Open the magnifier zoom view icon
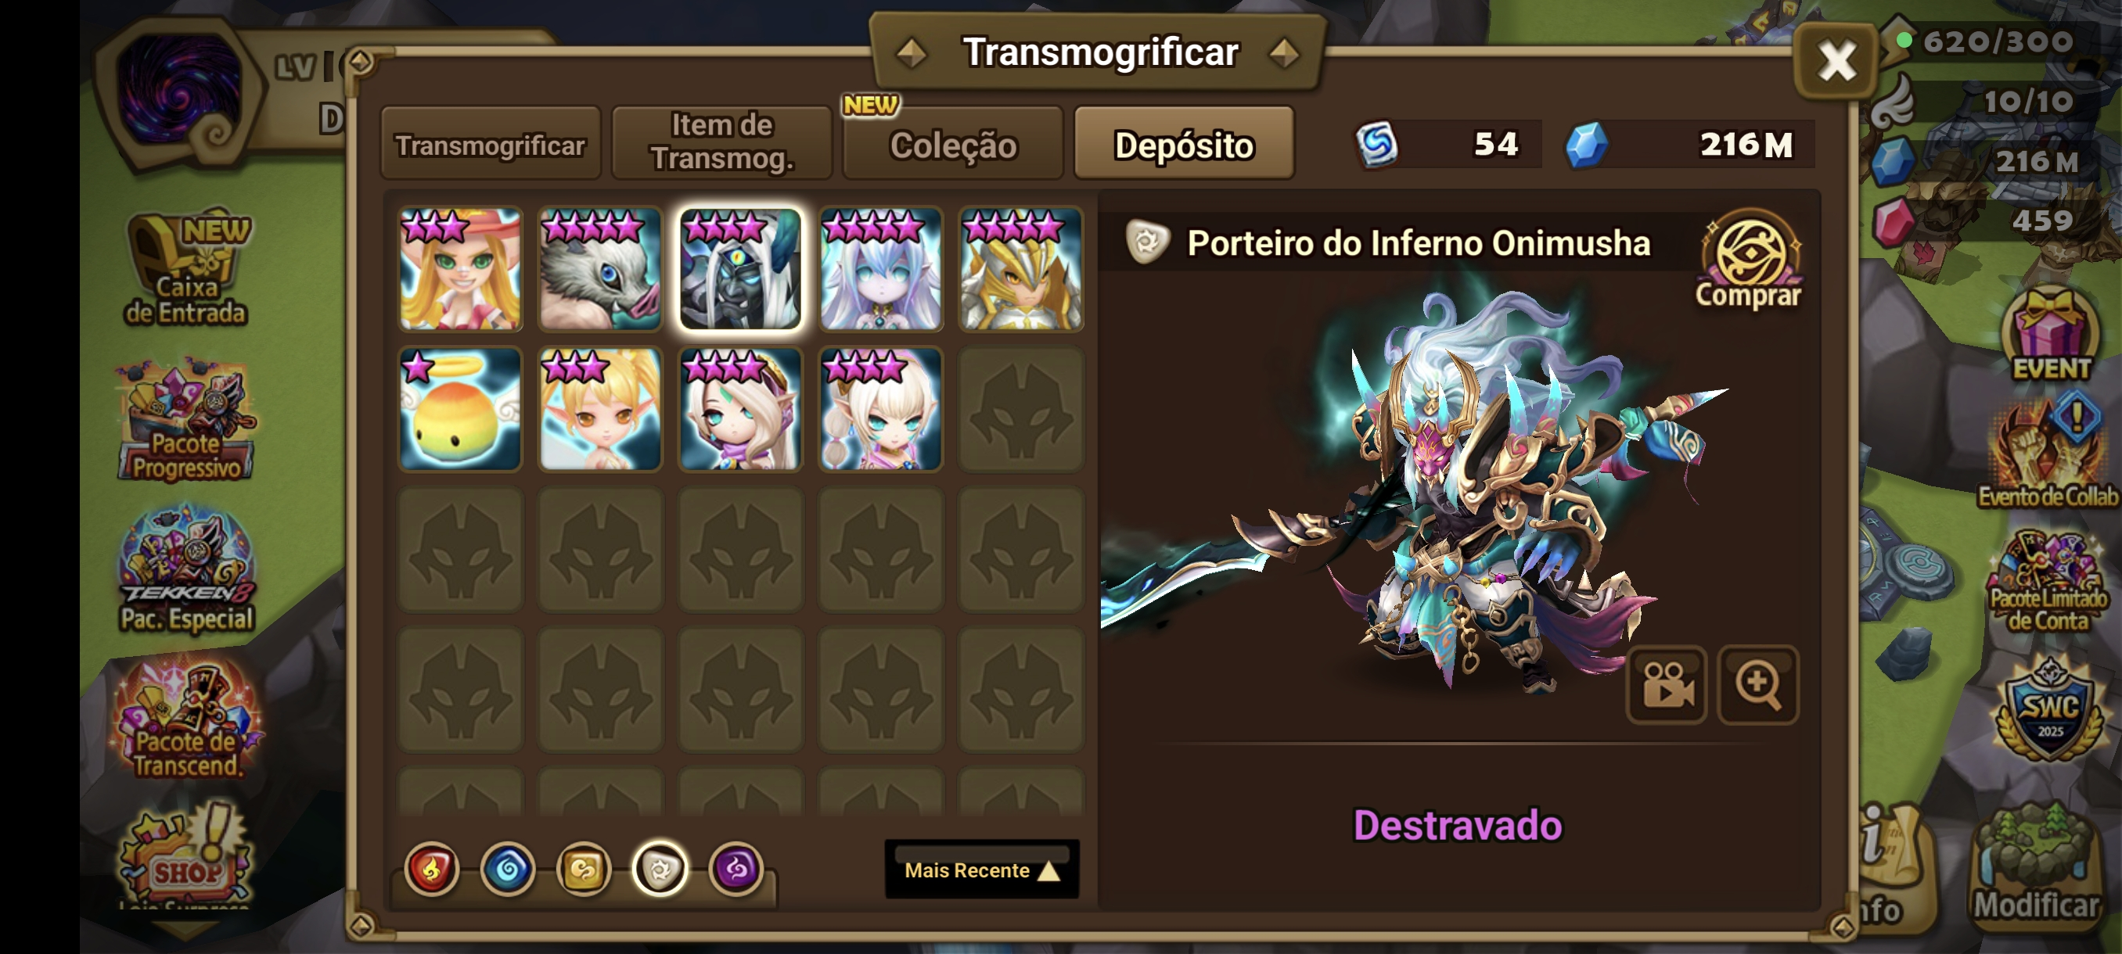Viewport: 2122px width, 954px height. 1757,685
